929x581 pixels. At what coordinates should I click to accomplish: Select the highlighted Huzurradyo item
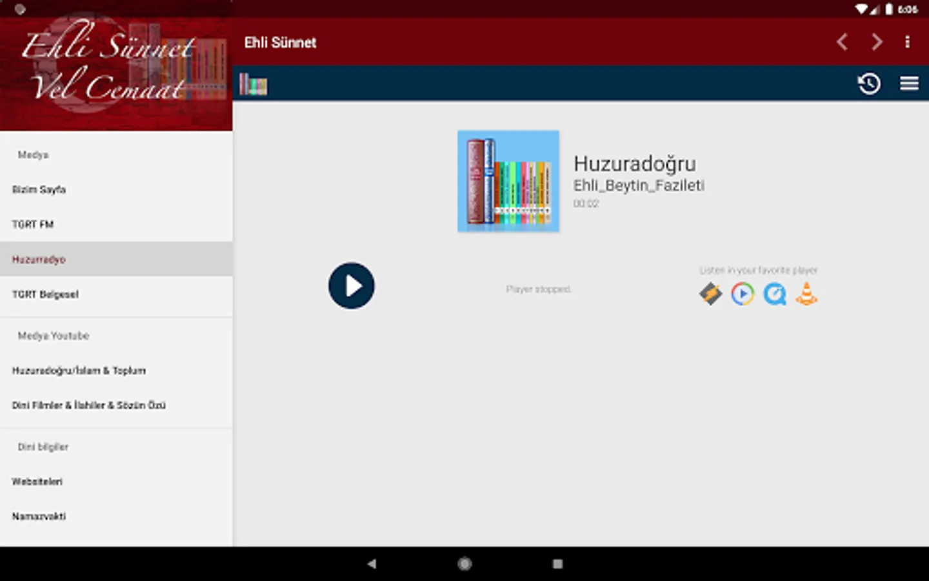[x=116, y=259]
